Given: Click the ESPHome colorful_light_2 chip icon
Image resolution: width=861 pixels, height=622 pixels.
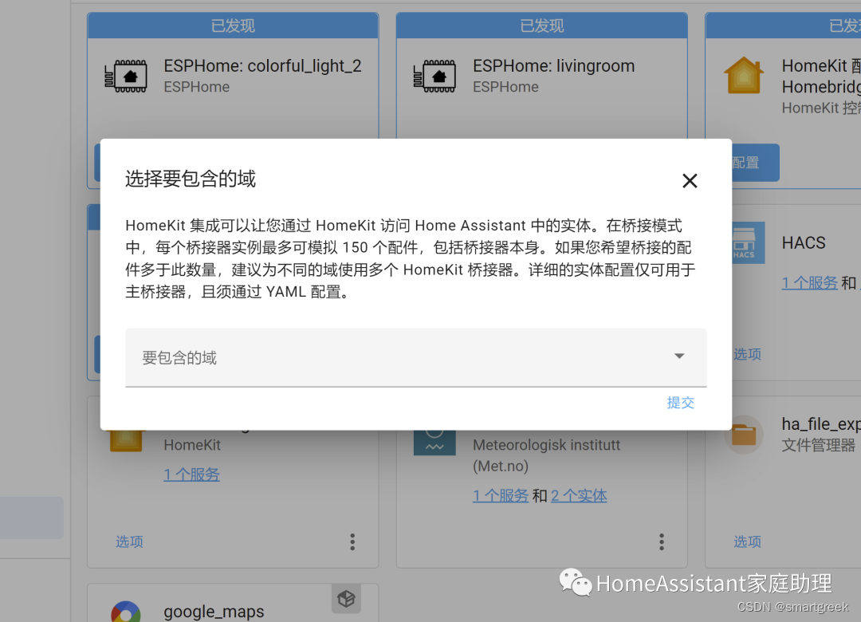Looking at the screenshot, I should pyautogui.click(x=126, y=76).
